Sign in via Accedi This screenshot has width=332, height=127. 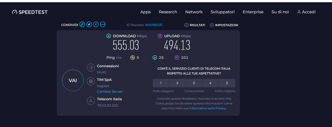[x=306, y=12]
